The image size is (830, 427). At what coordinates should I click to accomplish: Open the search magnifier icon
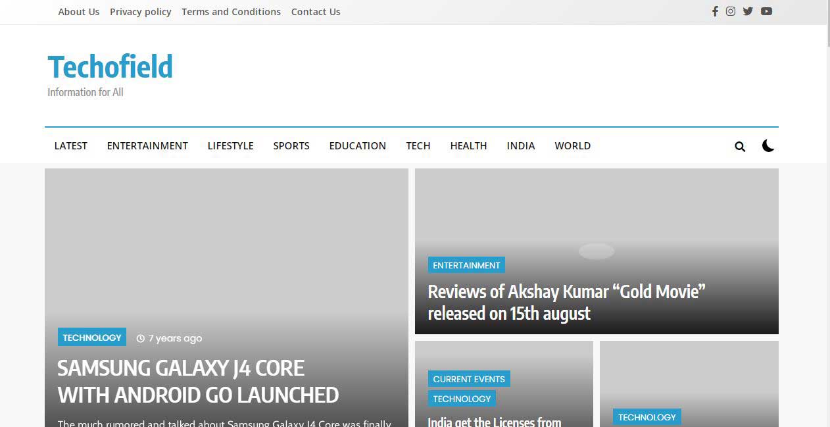coord(740,146)
